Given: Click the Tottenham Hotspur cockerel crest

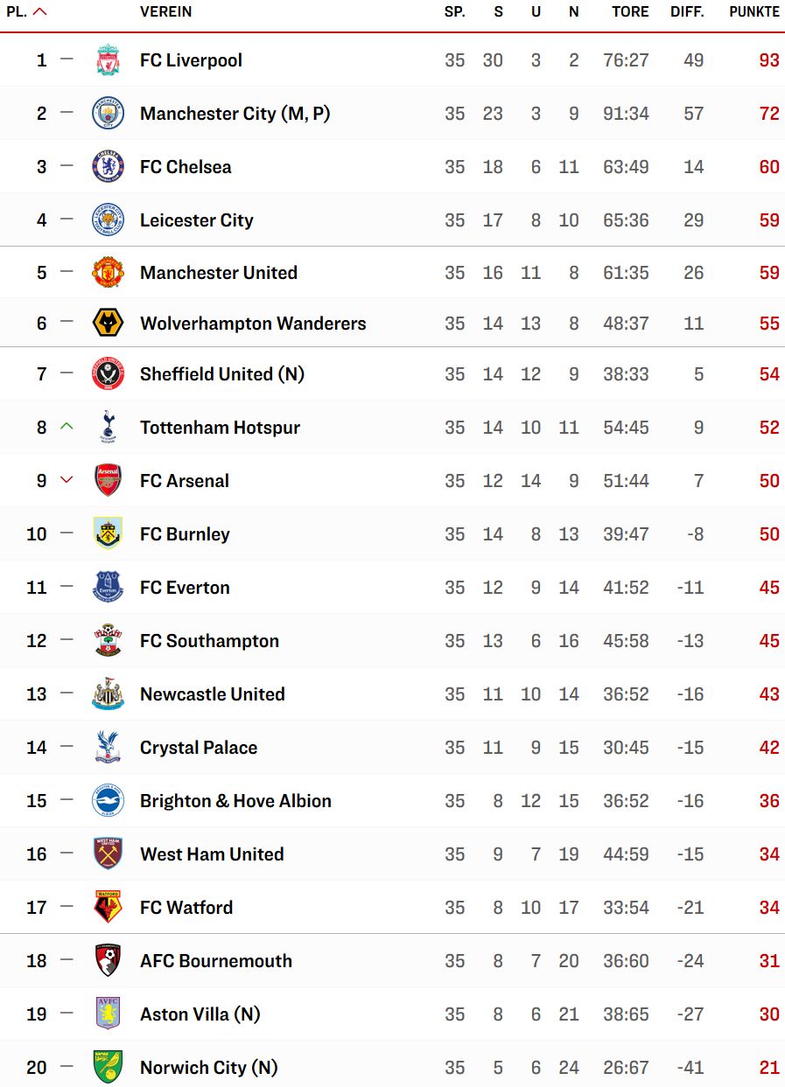Looking at the screenshot, I should click(x=108, y=428).
